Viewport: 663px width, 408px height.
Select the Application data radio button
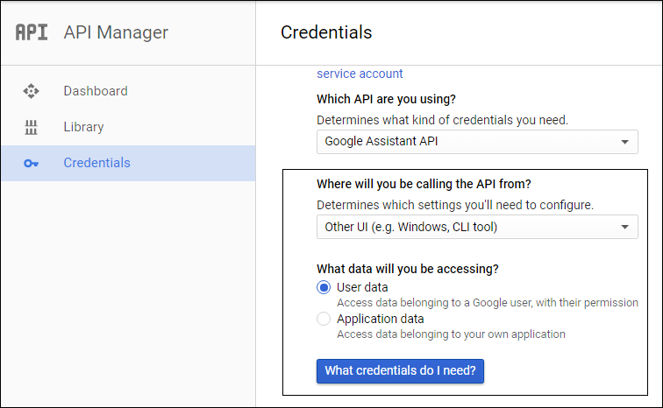[324, 319]
